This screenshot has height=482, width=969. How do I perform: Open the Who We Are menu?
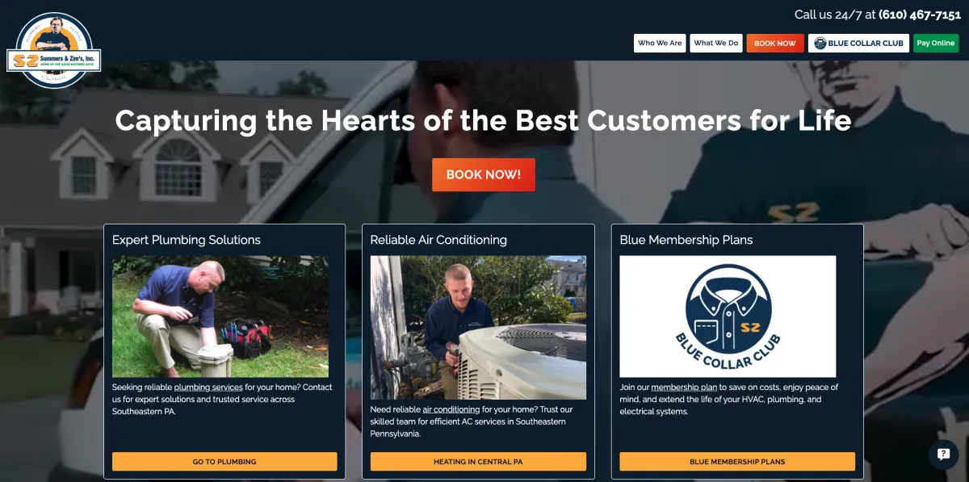(660, 44)
